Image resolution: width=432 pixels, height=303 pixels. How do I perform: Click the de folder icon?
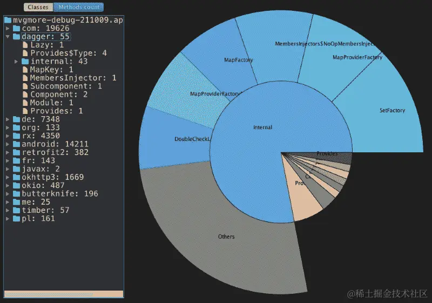point(17,119)
